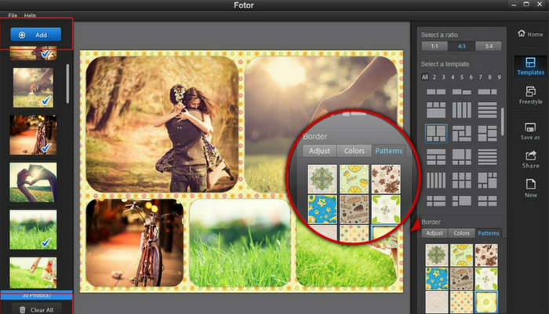
Task: Choose template with three small cells over one large
Action: coord(436,110)
